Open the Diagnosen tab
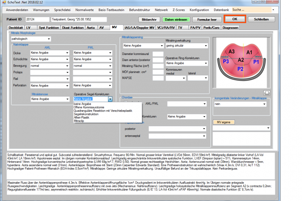This screenshot has width=302, height=201. pos(230,28)
